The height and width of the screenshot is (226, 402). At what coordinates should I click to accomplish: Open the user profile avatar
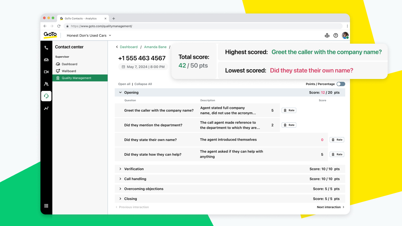(x=345, y=36)
